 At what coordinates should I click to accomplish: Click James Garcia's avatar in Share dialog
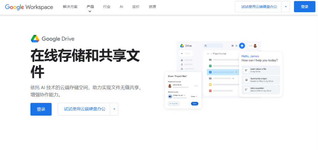click(170, 86)
